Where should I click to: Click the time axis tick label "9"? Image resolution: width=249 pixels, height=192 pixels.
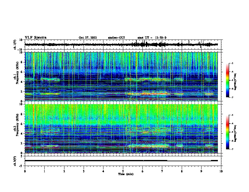(x=201, y=171)
